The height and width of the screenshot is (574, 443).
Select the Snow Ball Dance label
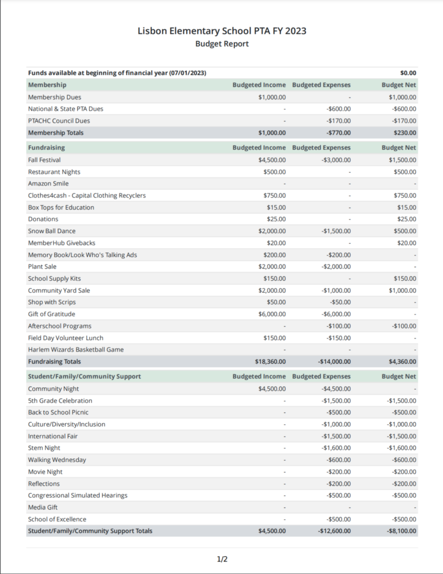coord(52,231)
